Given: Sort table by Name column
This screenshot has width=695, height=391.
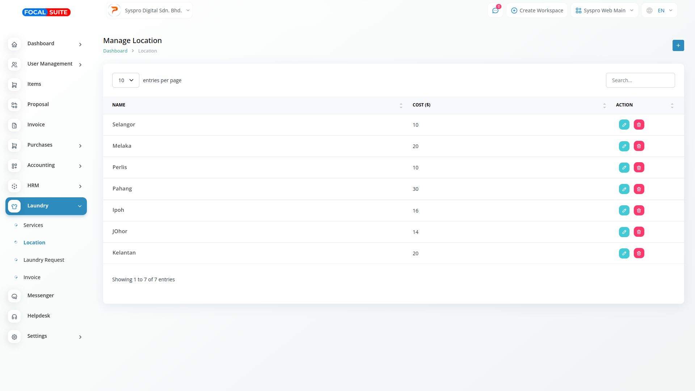Looking at the screenshot, I should click(401, 105).
